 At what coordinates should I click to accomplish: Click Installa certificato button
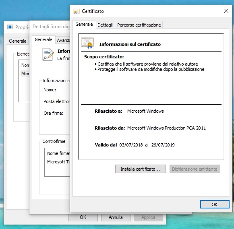point(141,169)
